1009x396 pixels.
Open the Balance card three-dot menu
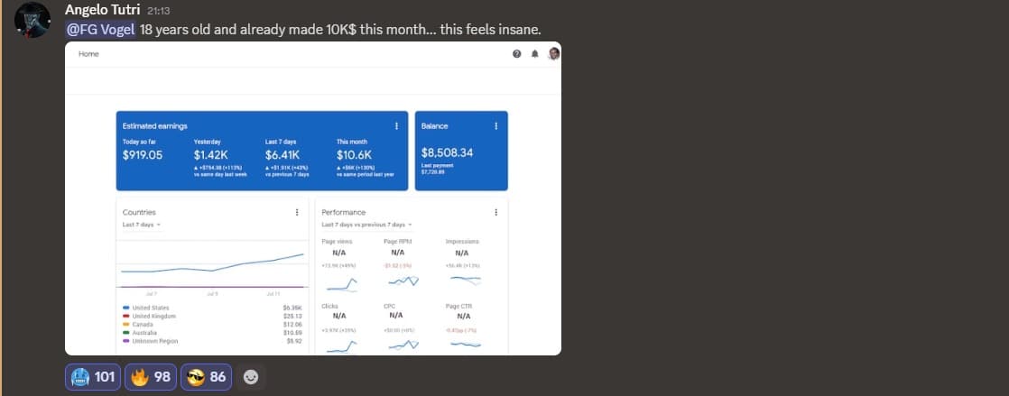(495, 126)
